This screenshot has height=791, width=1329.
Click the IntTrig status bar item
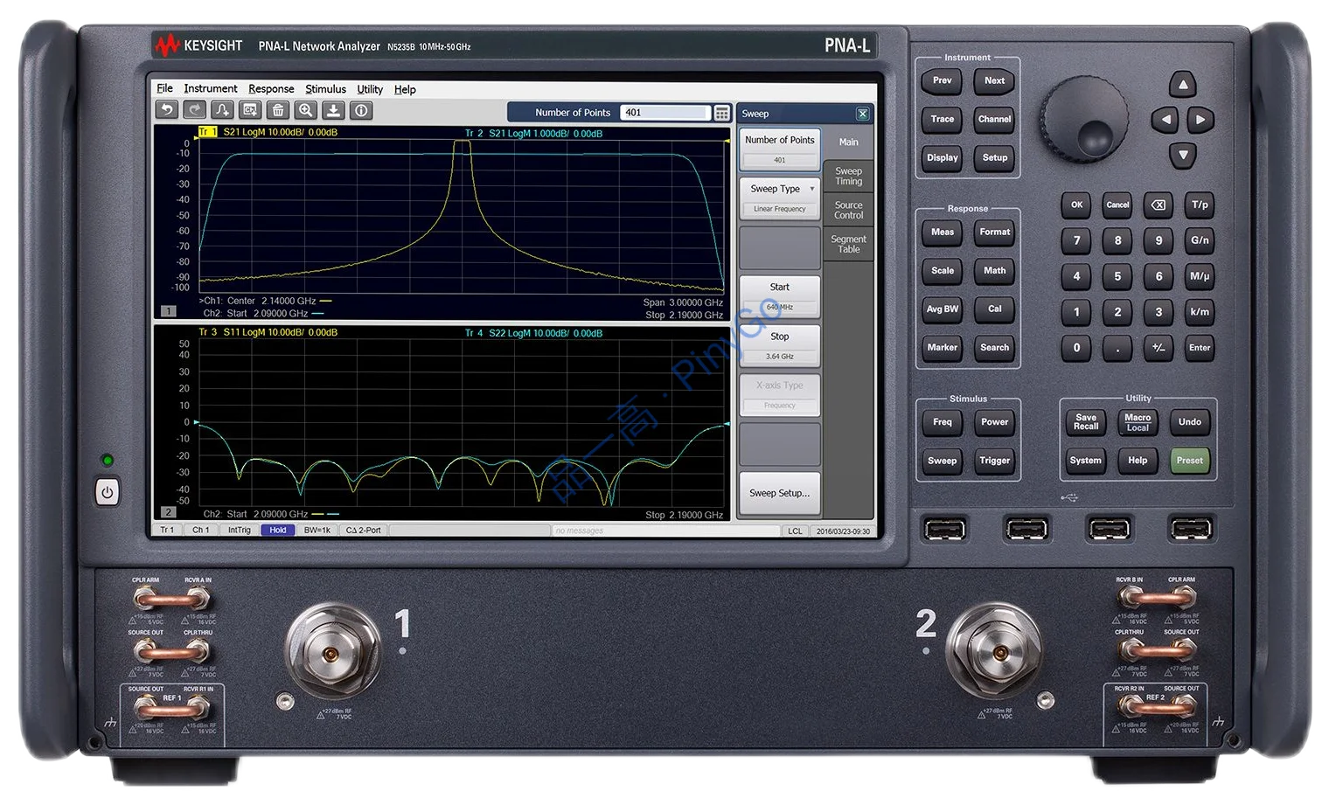240,530
